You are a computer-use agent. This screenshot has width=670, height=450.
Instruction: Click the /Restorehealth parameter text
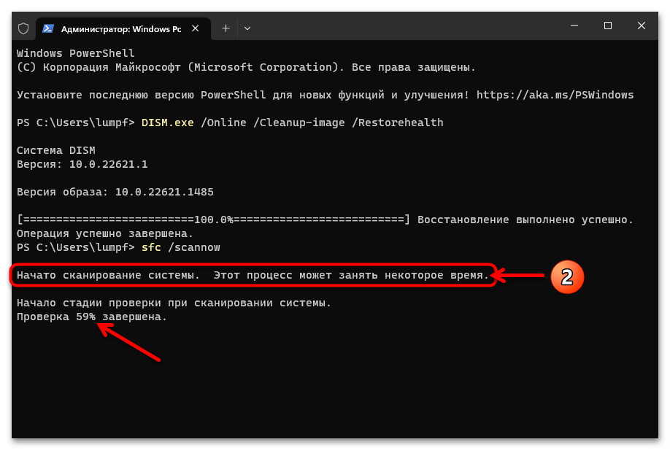[397, 123]
